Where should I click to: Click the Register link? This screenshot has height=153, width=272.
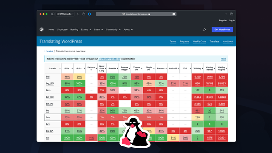(223, 20)
